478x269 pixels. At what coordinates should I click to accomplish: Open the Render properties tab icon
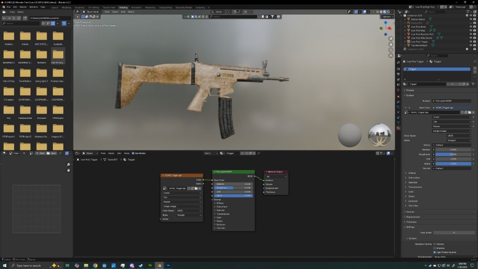click(398, 69)
